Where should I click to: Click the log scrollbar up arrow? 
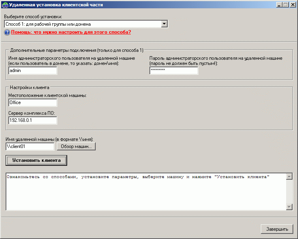coord(289,176)
